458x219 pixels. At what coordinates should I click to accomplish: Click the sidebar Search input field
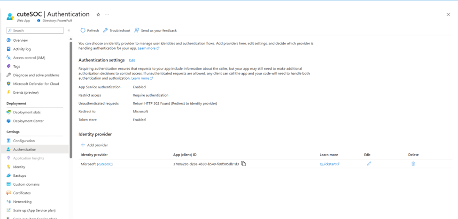(x=37, y=30)
